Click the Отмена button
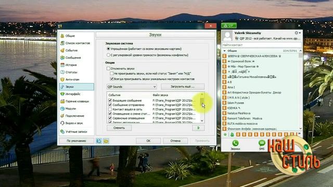This screenshot has width=333, height=187. [175, 141]
